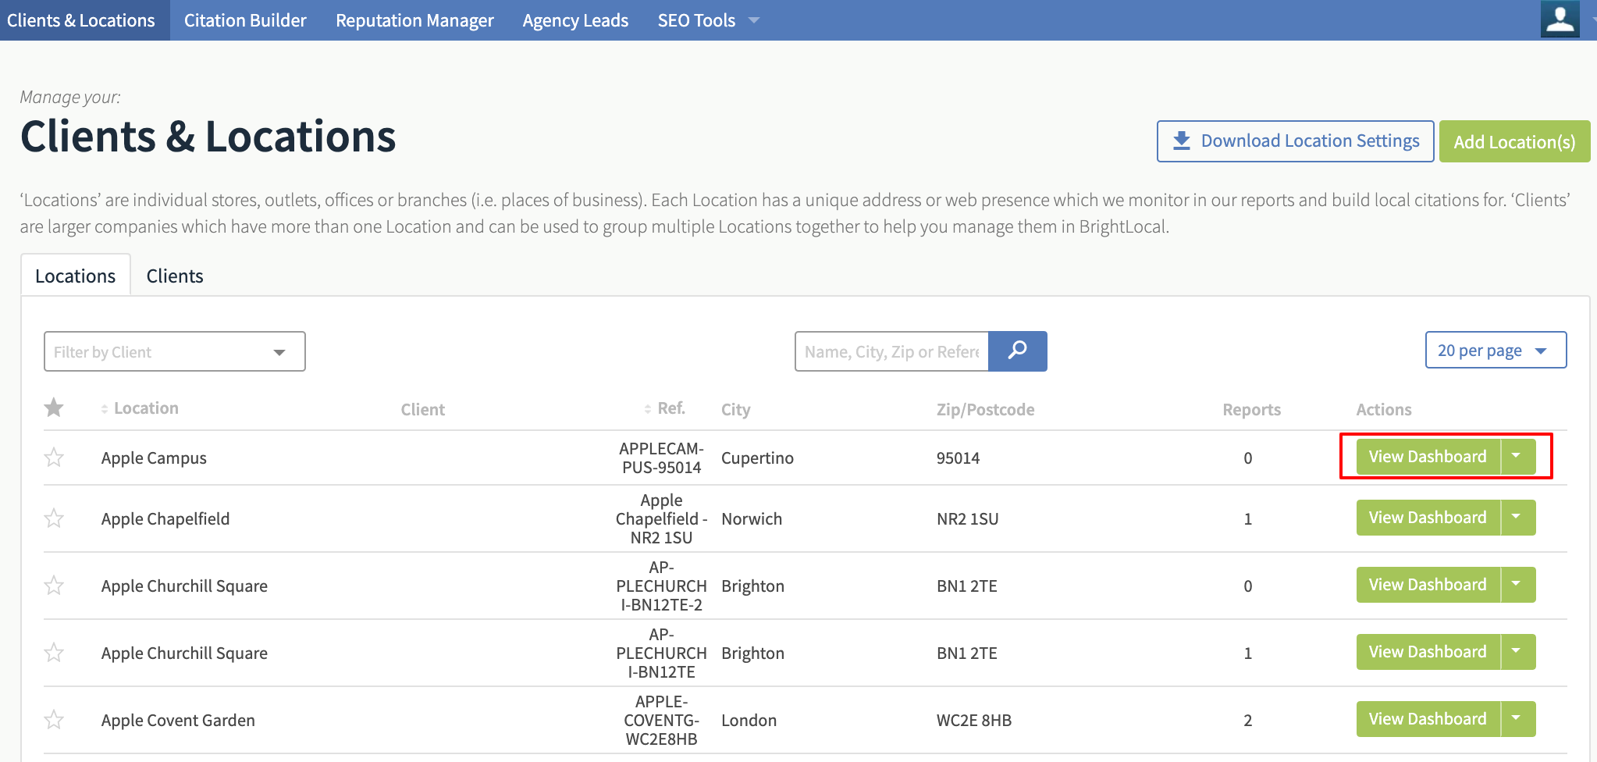Expand actions arrow for Apple Covent Garden
The height and width of the screenshot is (762, 1597).
(x=1518, y=718)
